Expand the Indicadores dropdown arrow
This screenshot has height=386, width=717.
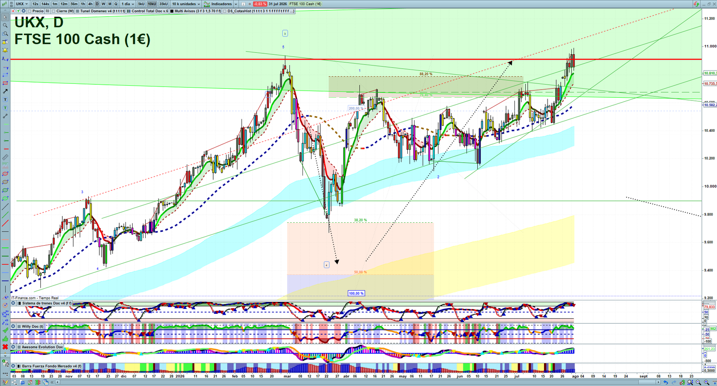(x=236, y=4)
